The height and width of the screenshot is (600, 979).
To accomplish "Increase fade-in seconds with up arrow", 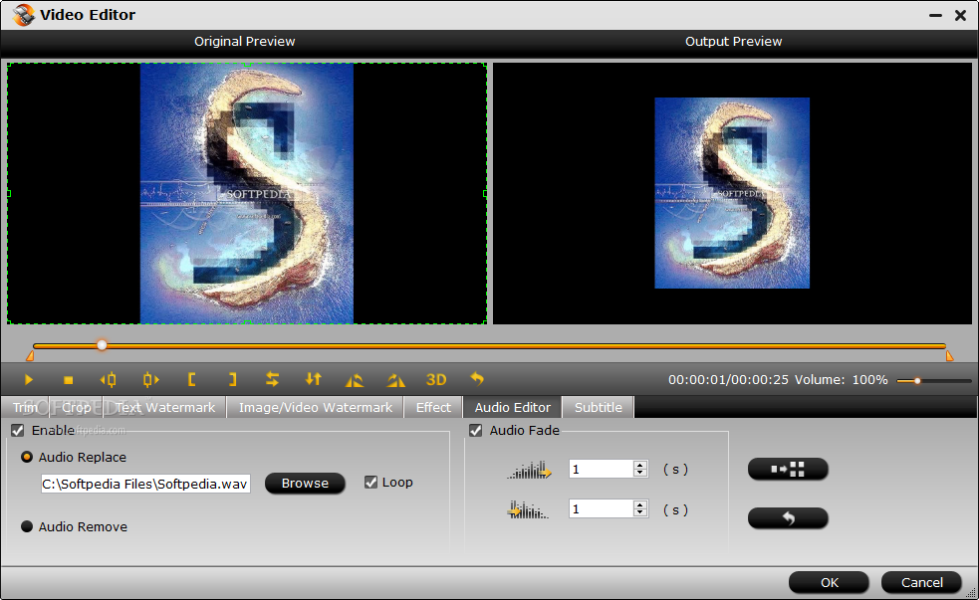I will [x=640, y=466].
